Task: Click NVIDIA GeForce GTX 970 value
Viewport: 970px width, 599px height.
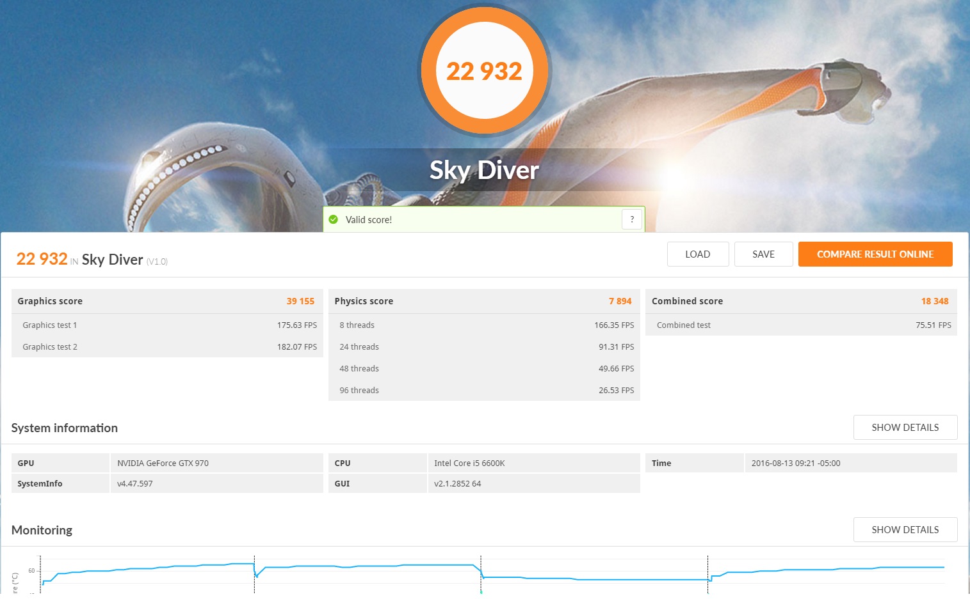Action: click(x=163, y=463)
